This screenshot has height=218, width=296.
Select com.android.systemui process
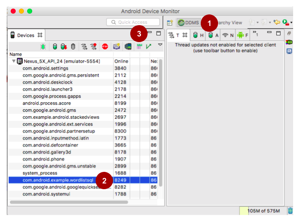[46, 194]
